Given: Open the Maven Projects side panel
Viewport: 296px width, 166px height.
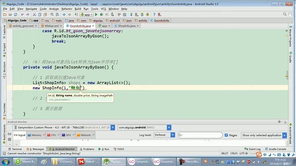Looking at the screenshot, I should click(290, 36).
